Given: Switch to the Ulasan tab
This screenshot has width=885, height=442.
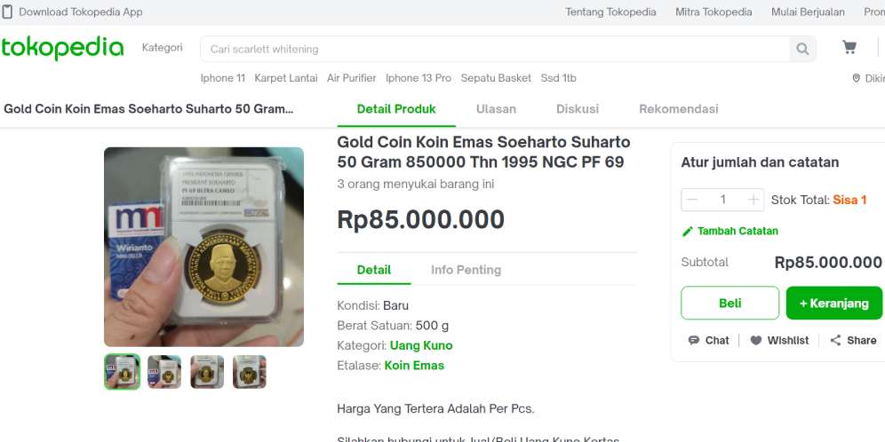Looking at the screenshot, I should pyautogui.click(x=496, y=109).
